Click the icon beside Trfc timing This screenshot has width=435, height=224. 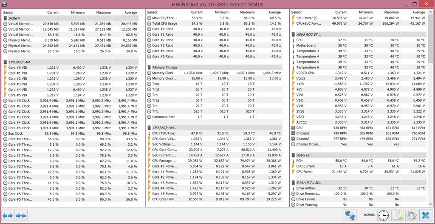150,111
